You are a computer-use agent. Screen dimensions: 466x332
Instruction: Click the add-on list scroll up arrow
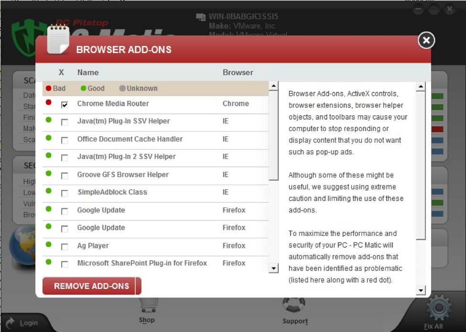(273, 86)
